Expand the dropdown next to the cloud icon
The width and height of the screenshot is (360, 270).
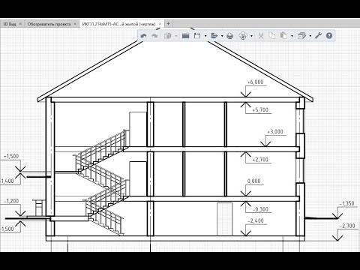[x=251, y=36]
